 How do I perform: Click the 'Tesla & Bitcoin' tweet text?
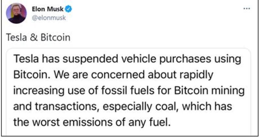point(38,37)
